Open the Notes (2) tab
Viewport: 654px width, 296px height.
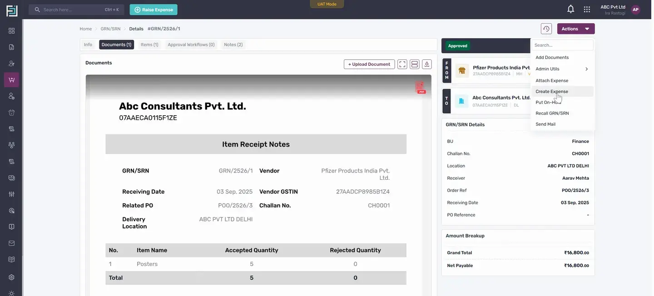233,44
